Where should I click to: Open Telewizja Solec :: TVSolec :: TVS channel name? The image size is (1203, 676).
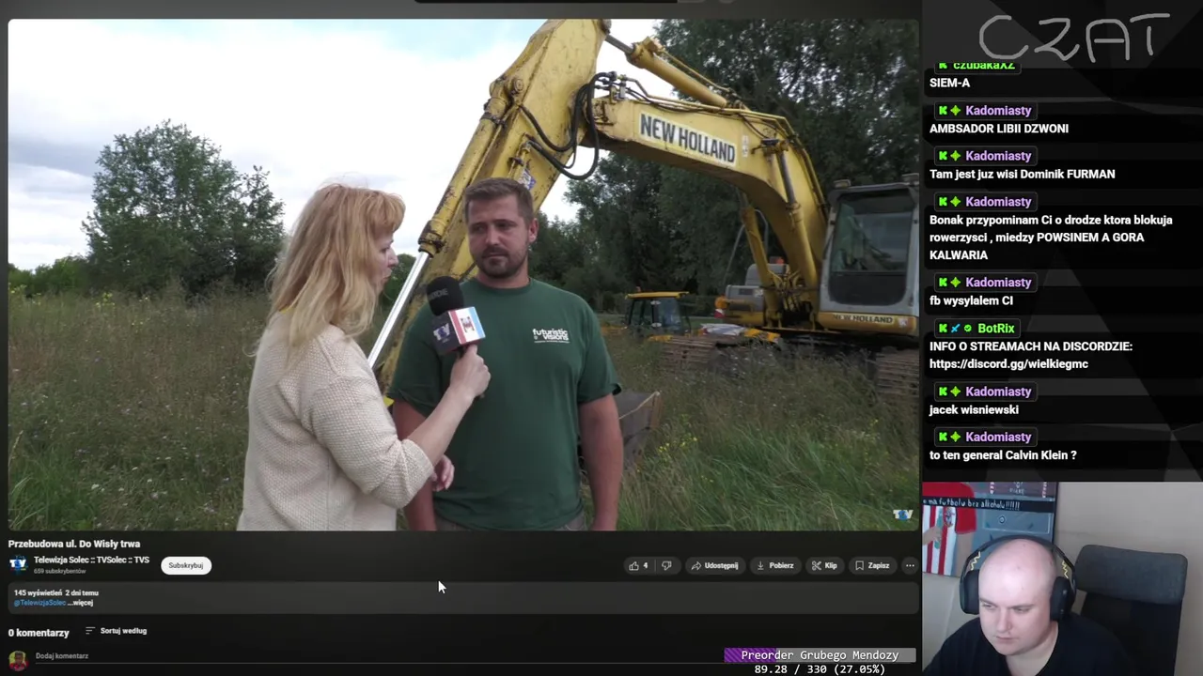(x=91, y=560)
